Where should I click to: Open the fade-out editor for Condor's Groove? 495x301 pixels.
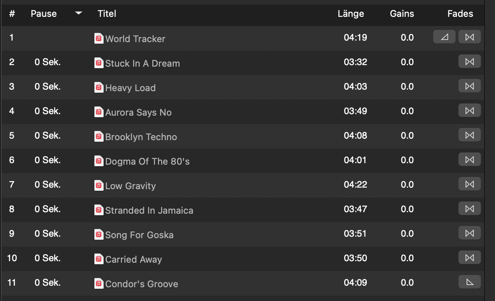point(469,282)
